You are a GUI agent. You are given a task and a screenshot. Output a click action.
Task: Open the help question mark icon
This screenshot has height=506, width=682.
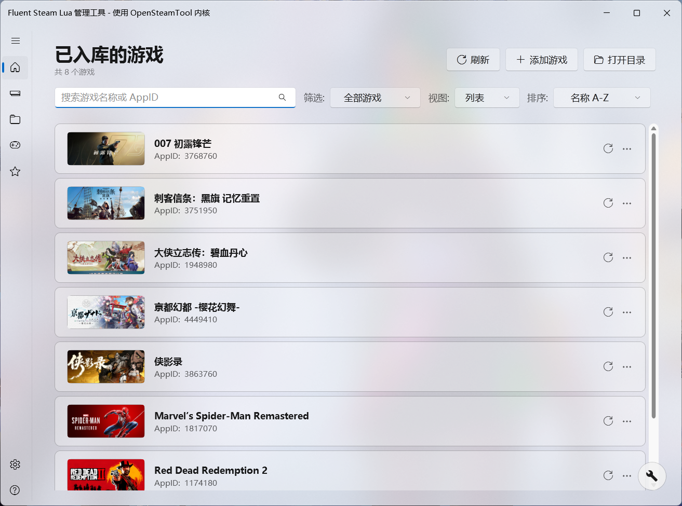tap(15, 490)
